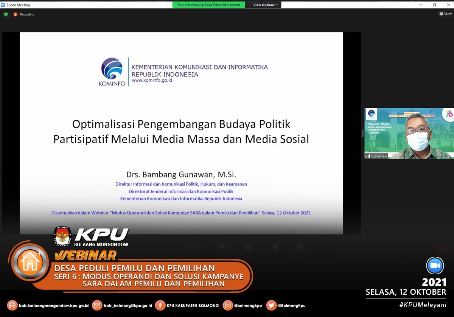Click the green Share Screen icon

[x=248, y=248]
